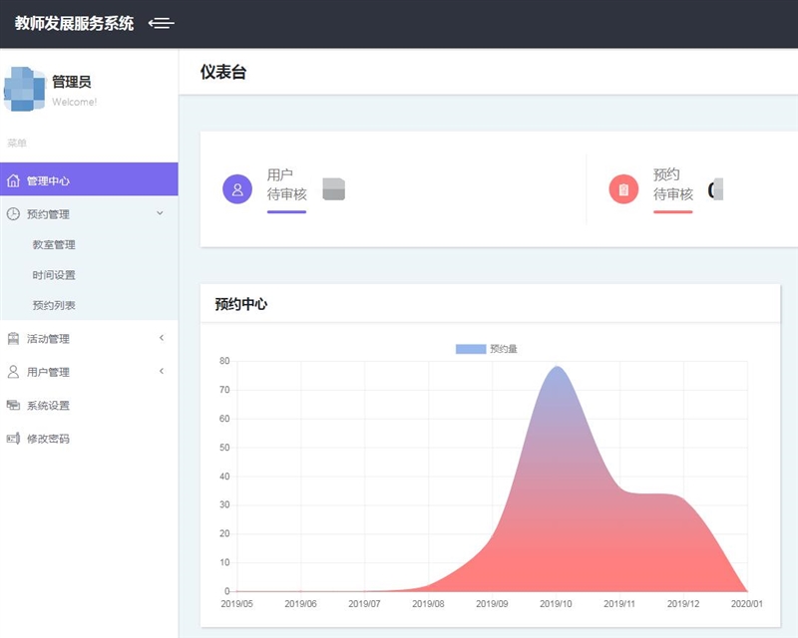Screen dimensions: 798x638
Task: Click the chart peak at 2019/10
Action: click(556, 367)
